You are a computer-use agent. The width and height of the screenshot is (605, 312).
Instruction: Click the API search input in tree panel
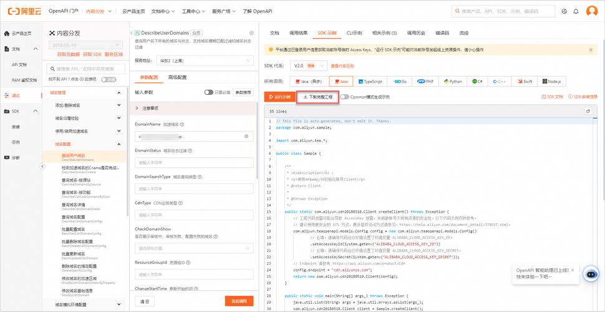pos(85,69)
